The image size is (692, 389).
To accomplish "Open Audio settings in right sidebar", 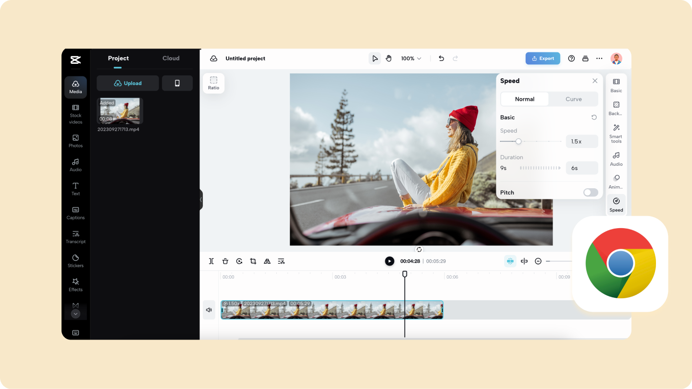I will click(x=616, y=159).
